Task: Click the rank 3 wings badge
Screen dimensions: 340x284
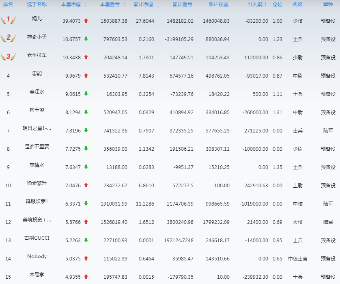Action: click(x=8, y=56)
